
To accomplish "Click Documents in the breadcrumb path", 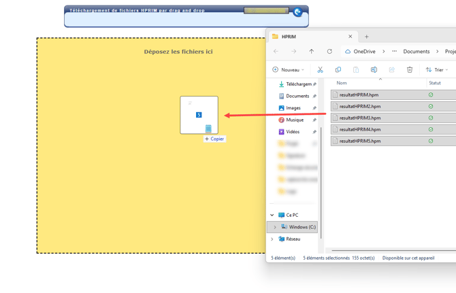I will pyautogui.click(x=416, y=52).
